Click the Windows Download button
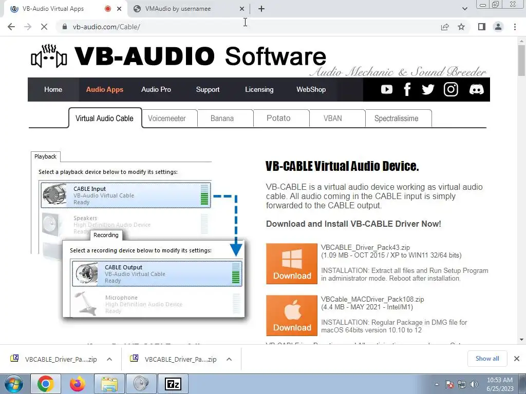This screenshot has height=394, width=526. point(292,264)
